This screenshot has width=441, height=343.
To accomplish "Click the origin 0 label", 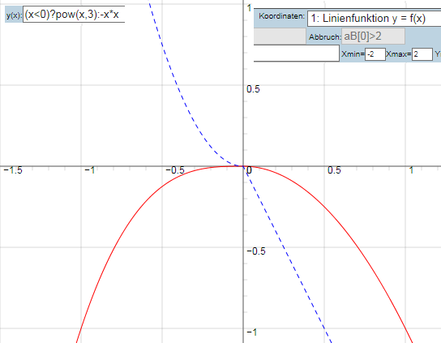I will 249,170.
